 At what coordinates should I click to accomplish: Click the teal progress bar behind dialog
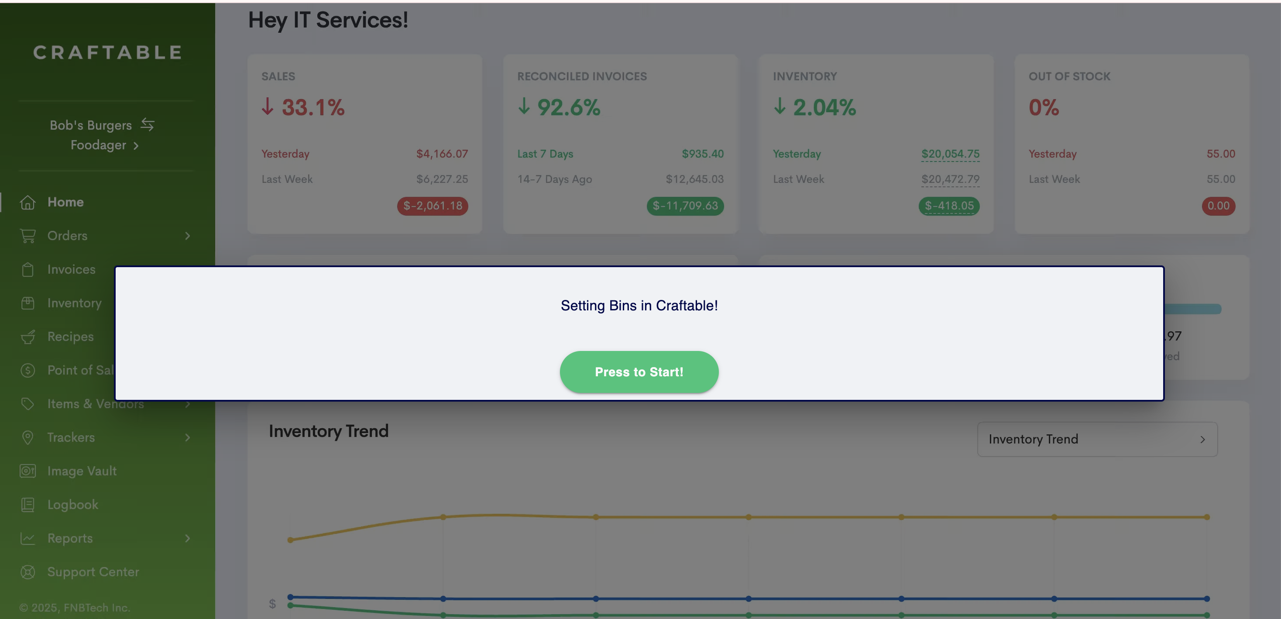1192,309
